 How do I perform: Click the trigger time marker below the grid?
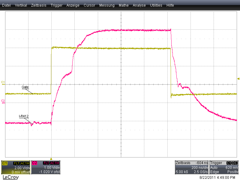pyautogui.click(x=51, y=159)
